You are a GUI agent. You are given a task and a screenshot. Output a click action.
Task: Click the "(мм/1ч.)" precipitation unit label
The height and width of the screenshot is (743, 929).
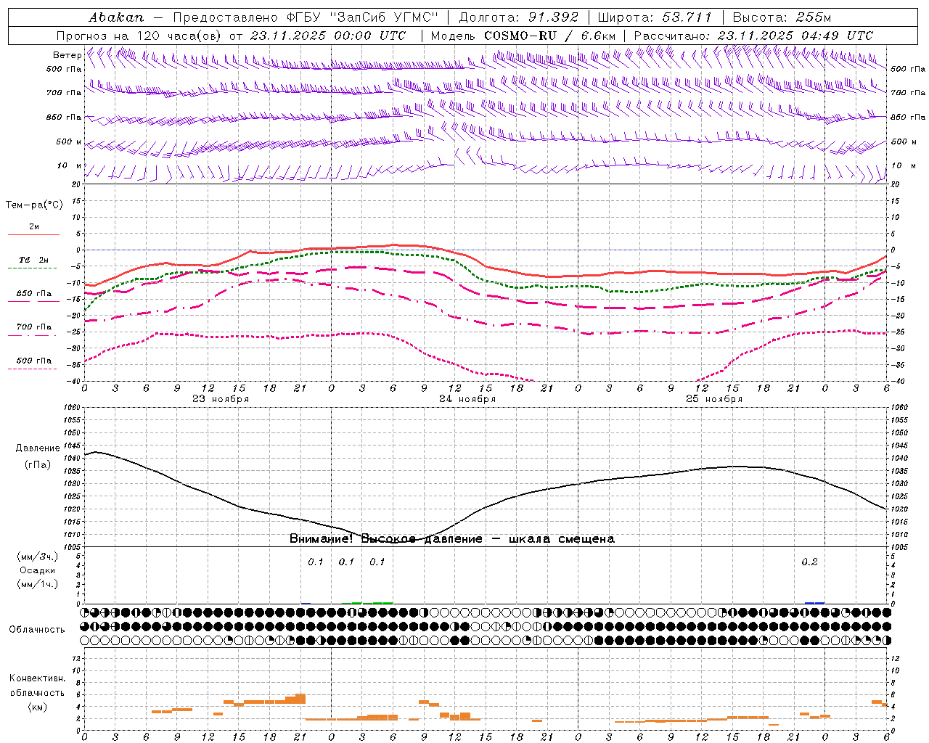click(x=37, y=584)
